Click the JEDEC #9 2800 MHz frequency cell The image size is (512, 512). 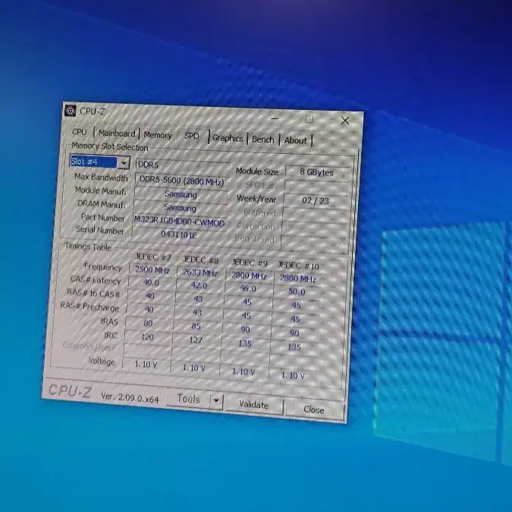click(x=249, y=275)
